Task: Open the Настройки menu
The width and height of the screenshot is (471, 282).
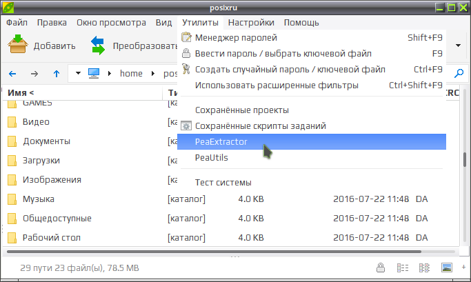Action: 251,23
